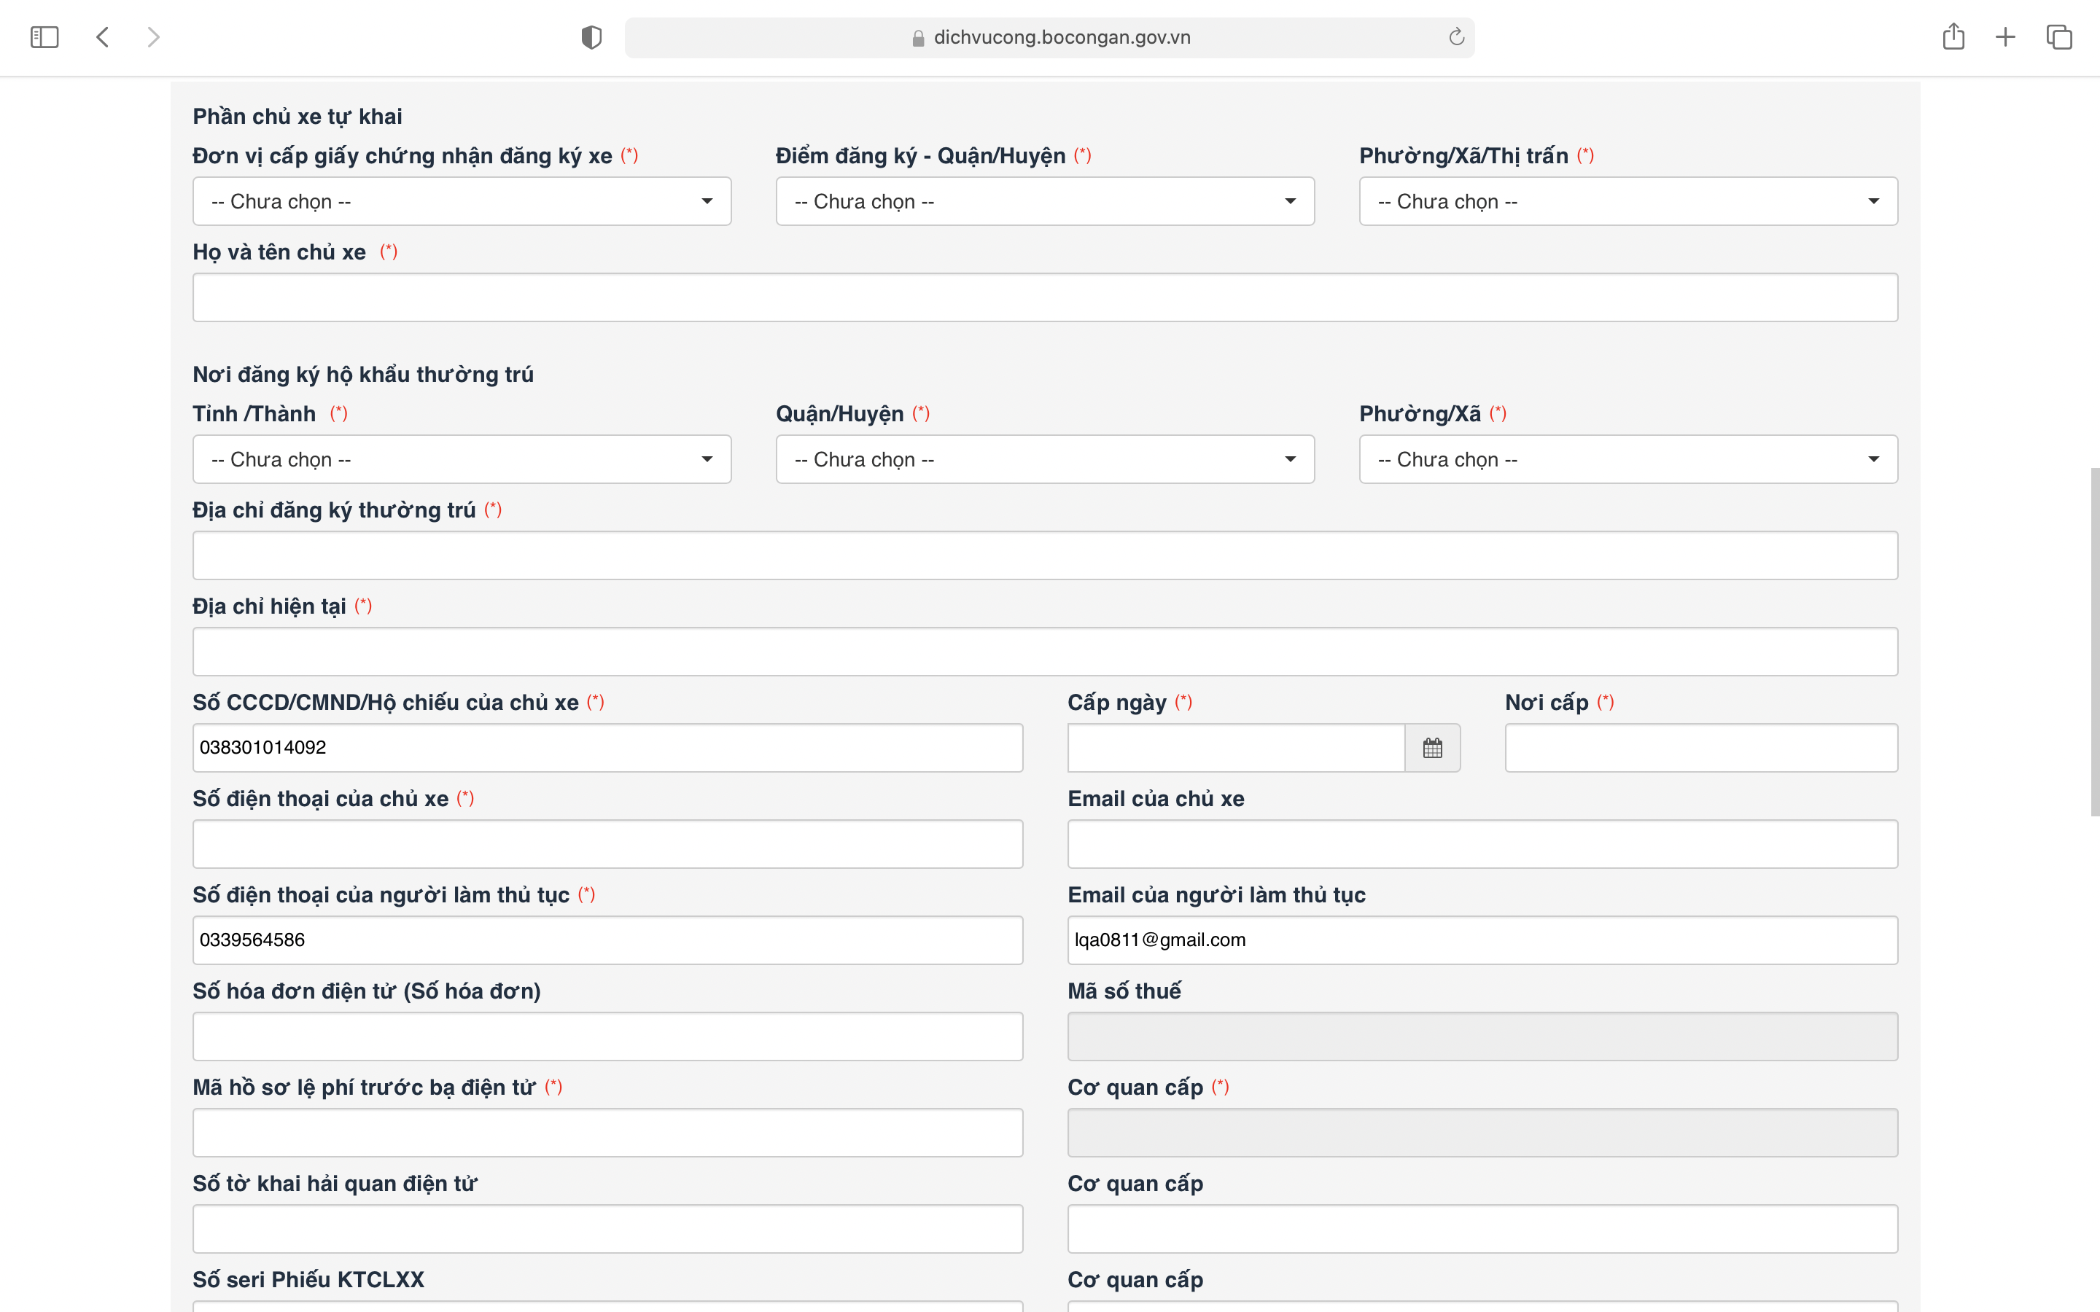The width and height of the screenshot is (2100, 1312).
Task: Click the Safari sidebar toggle icon
Action: point(44,37)
